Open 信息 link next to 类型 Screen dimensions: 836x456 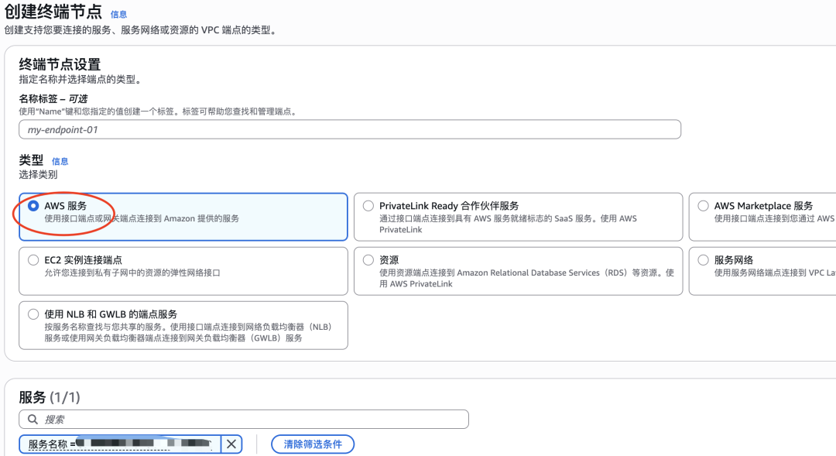tap(60, 161)
